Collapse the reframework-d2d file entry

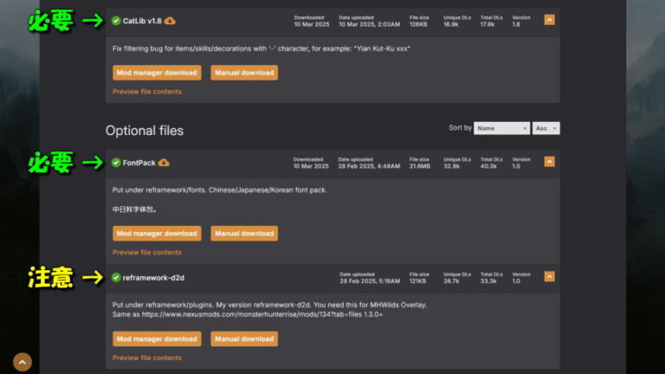click(549, 277)
